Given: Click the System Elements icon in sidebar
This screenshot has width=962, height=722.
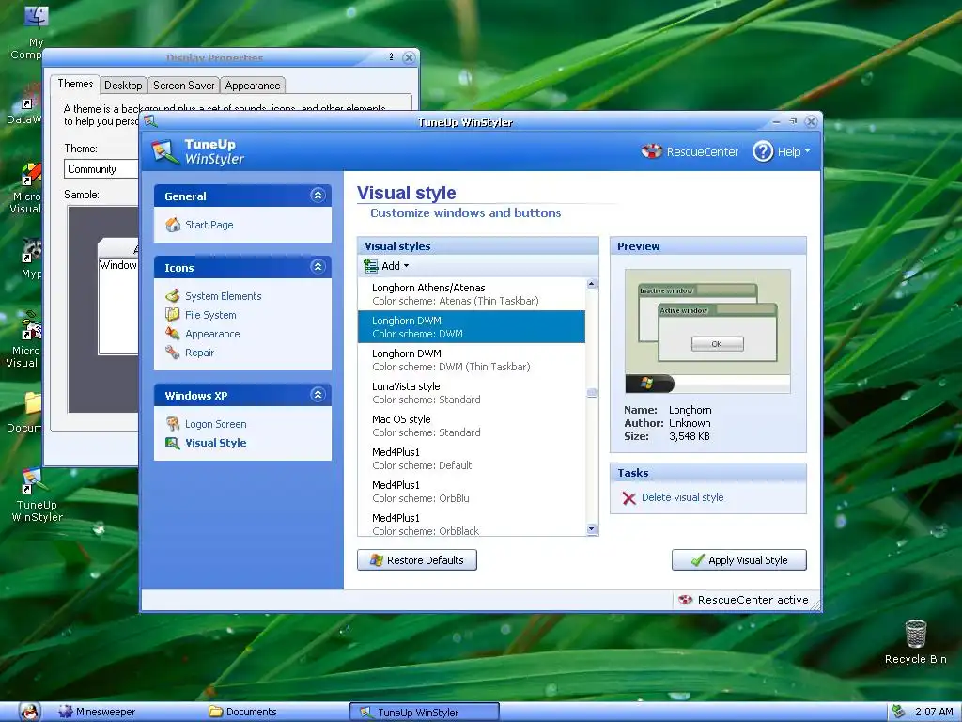Looking at the screenshot, I should click(173, 296).
